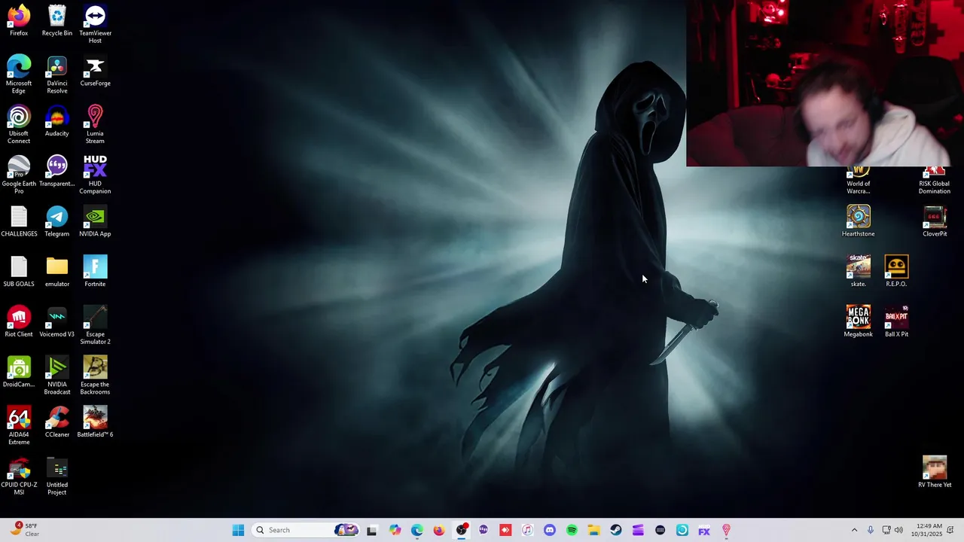
Task: Open the iTunes music taskbar icon
Action: click(527, 530)
